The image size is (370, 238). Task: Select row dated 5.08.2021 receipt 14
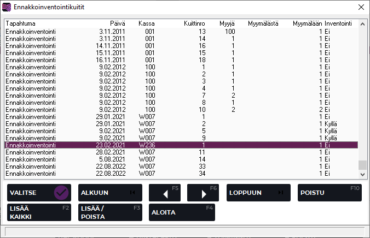pos(181,159)
